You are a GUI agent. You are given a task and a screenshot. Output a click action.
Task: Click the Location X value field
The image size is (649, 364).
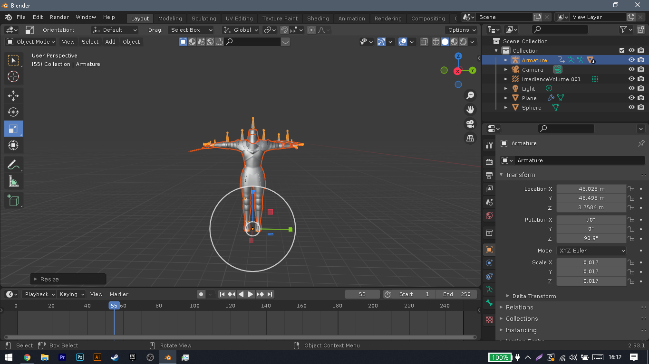tap(591, 189)
